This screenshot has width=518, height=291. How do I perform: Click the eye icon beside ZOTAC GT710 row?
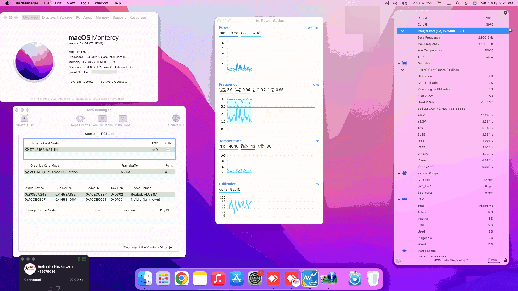coord(27,172)
